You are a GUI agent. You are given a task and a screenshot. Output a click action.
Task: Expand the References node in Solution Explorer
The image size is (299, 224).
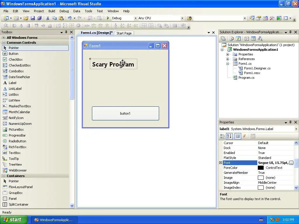pyautogui.click(x=227, y=59)
